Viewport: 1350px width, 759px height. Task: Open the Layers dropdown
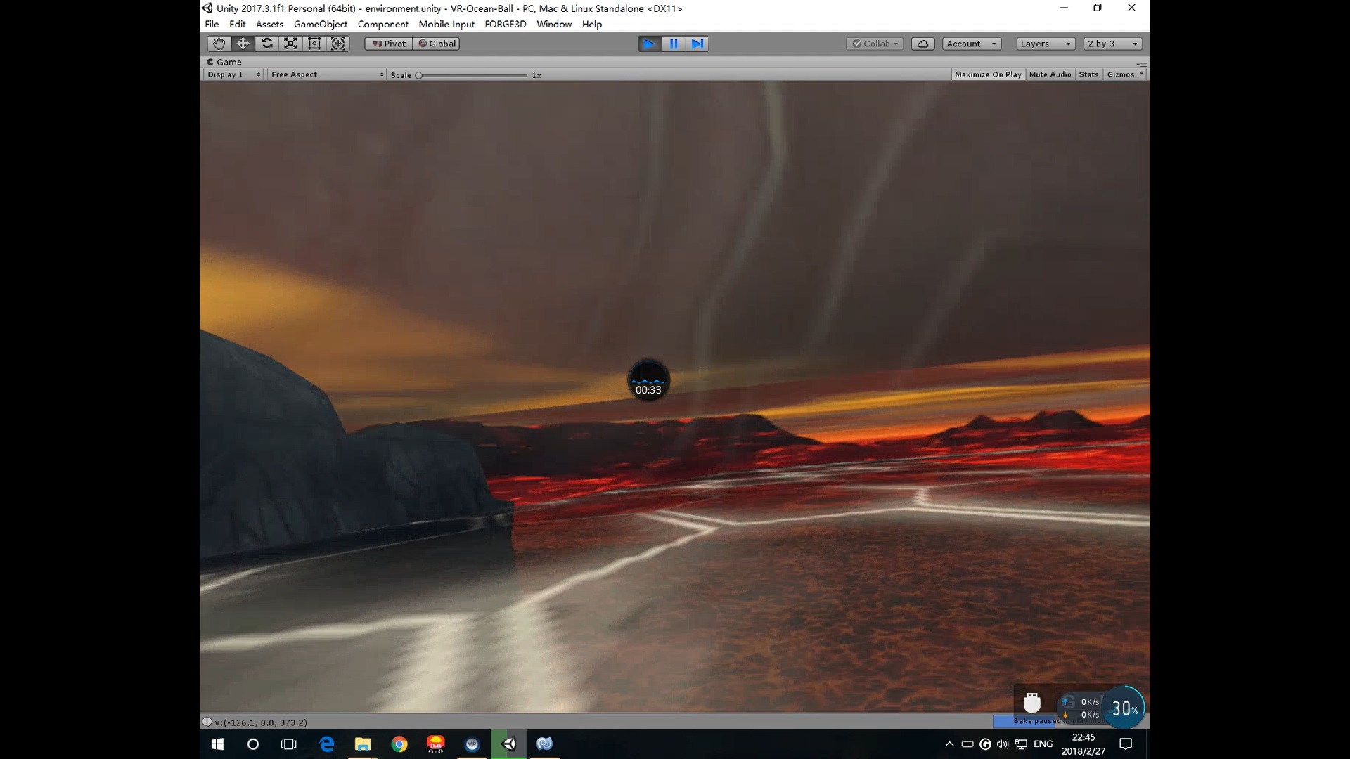tap(1046, 44)
